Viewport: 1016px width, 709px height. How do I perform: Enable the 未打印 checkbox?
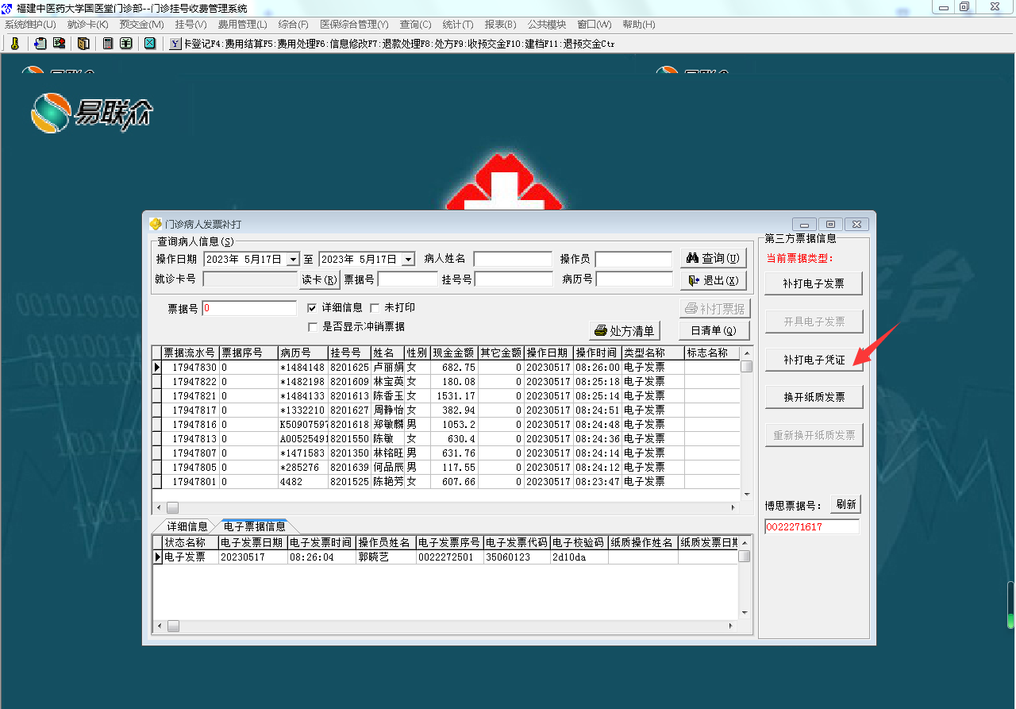(x=375, y=307)
